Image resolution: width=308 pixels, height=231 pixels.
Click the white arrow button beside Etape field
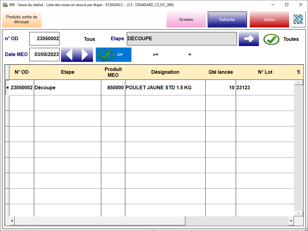[x=249, y=39]
